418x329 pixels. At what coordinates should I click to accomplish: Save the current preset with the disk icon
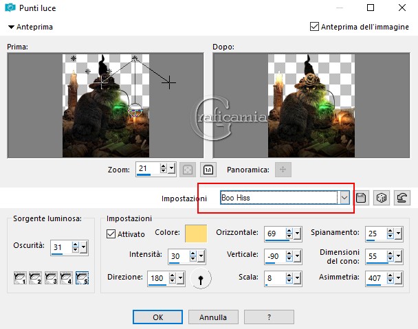pos(361,198)
